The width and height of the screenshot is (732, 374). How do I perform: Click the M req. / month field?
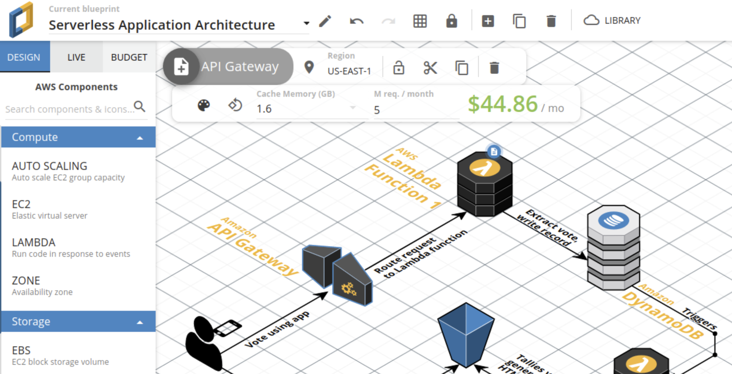click(x=416, y=110)
